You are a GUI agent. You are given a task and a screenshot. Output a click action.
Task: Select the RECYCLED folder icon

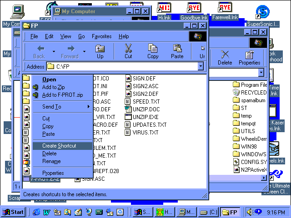click(x=236, y=92)
